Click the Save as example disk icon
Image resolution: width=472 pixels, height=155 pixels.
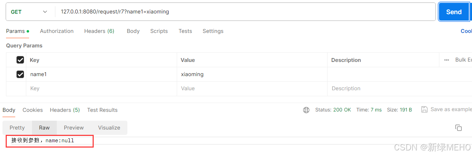click(x=424, y=109)
